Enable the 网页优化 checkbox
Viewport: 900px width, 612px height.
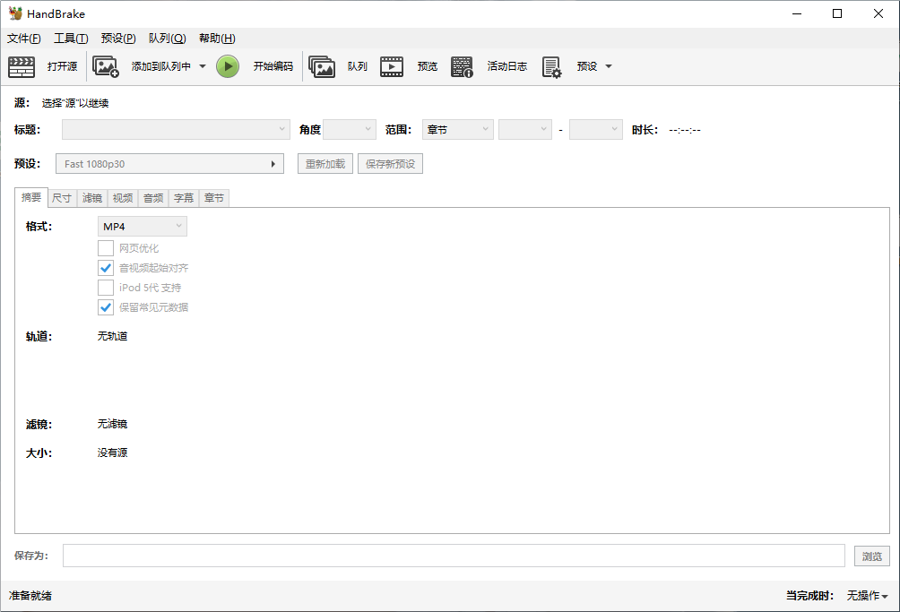pyautogui.click(x=106, y=248)
